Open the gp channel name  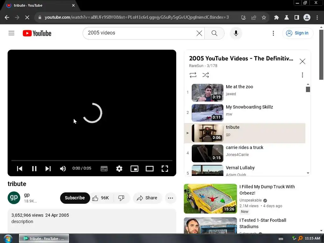27,195
